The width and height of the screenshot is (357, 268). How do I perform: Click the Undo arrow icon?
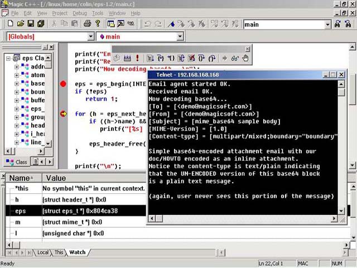point(148,24)
